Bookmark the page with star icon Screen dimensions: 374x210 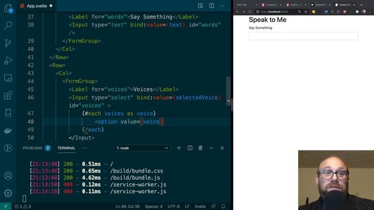pos(306,12)
